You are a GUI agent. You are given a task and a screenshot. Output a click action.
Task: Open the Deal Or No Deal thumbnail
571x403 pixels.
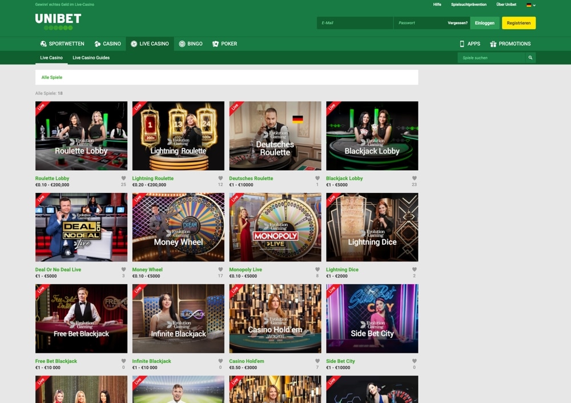pos(81,227)
